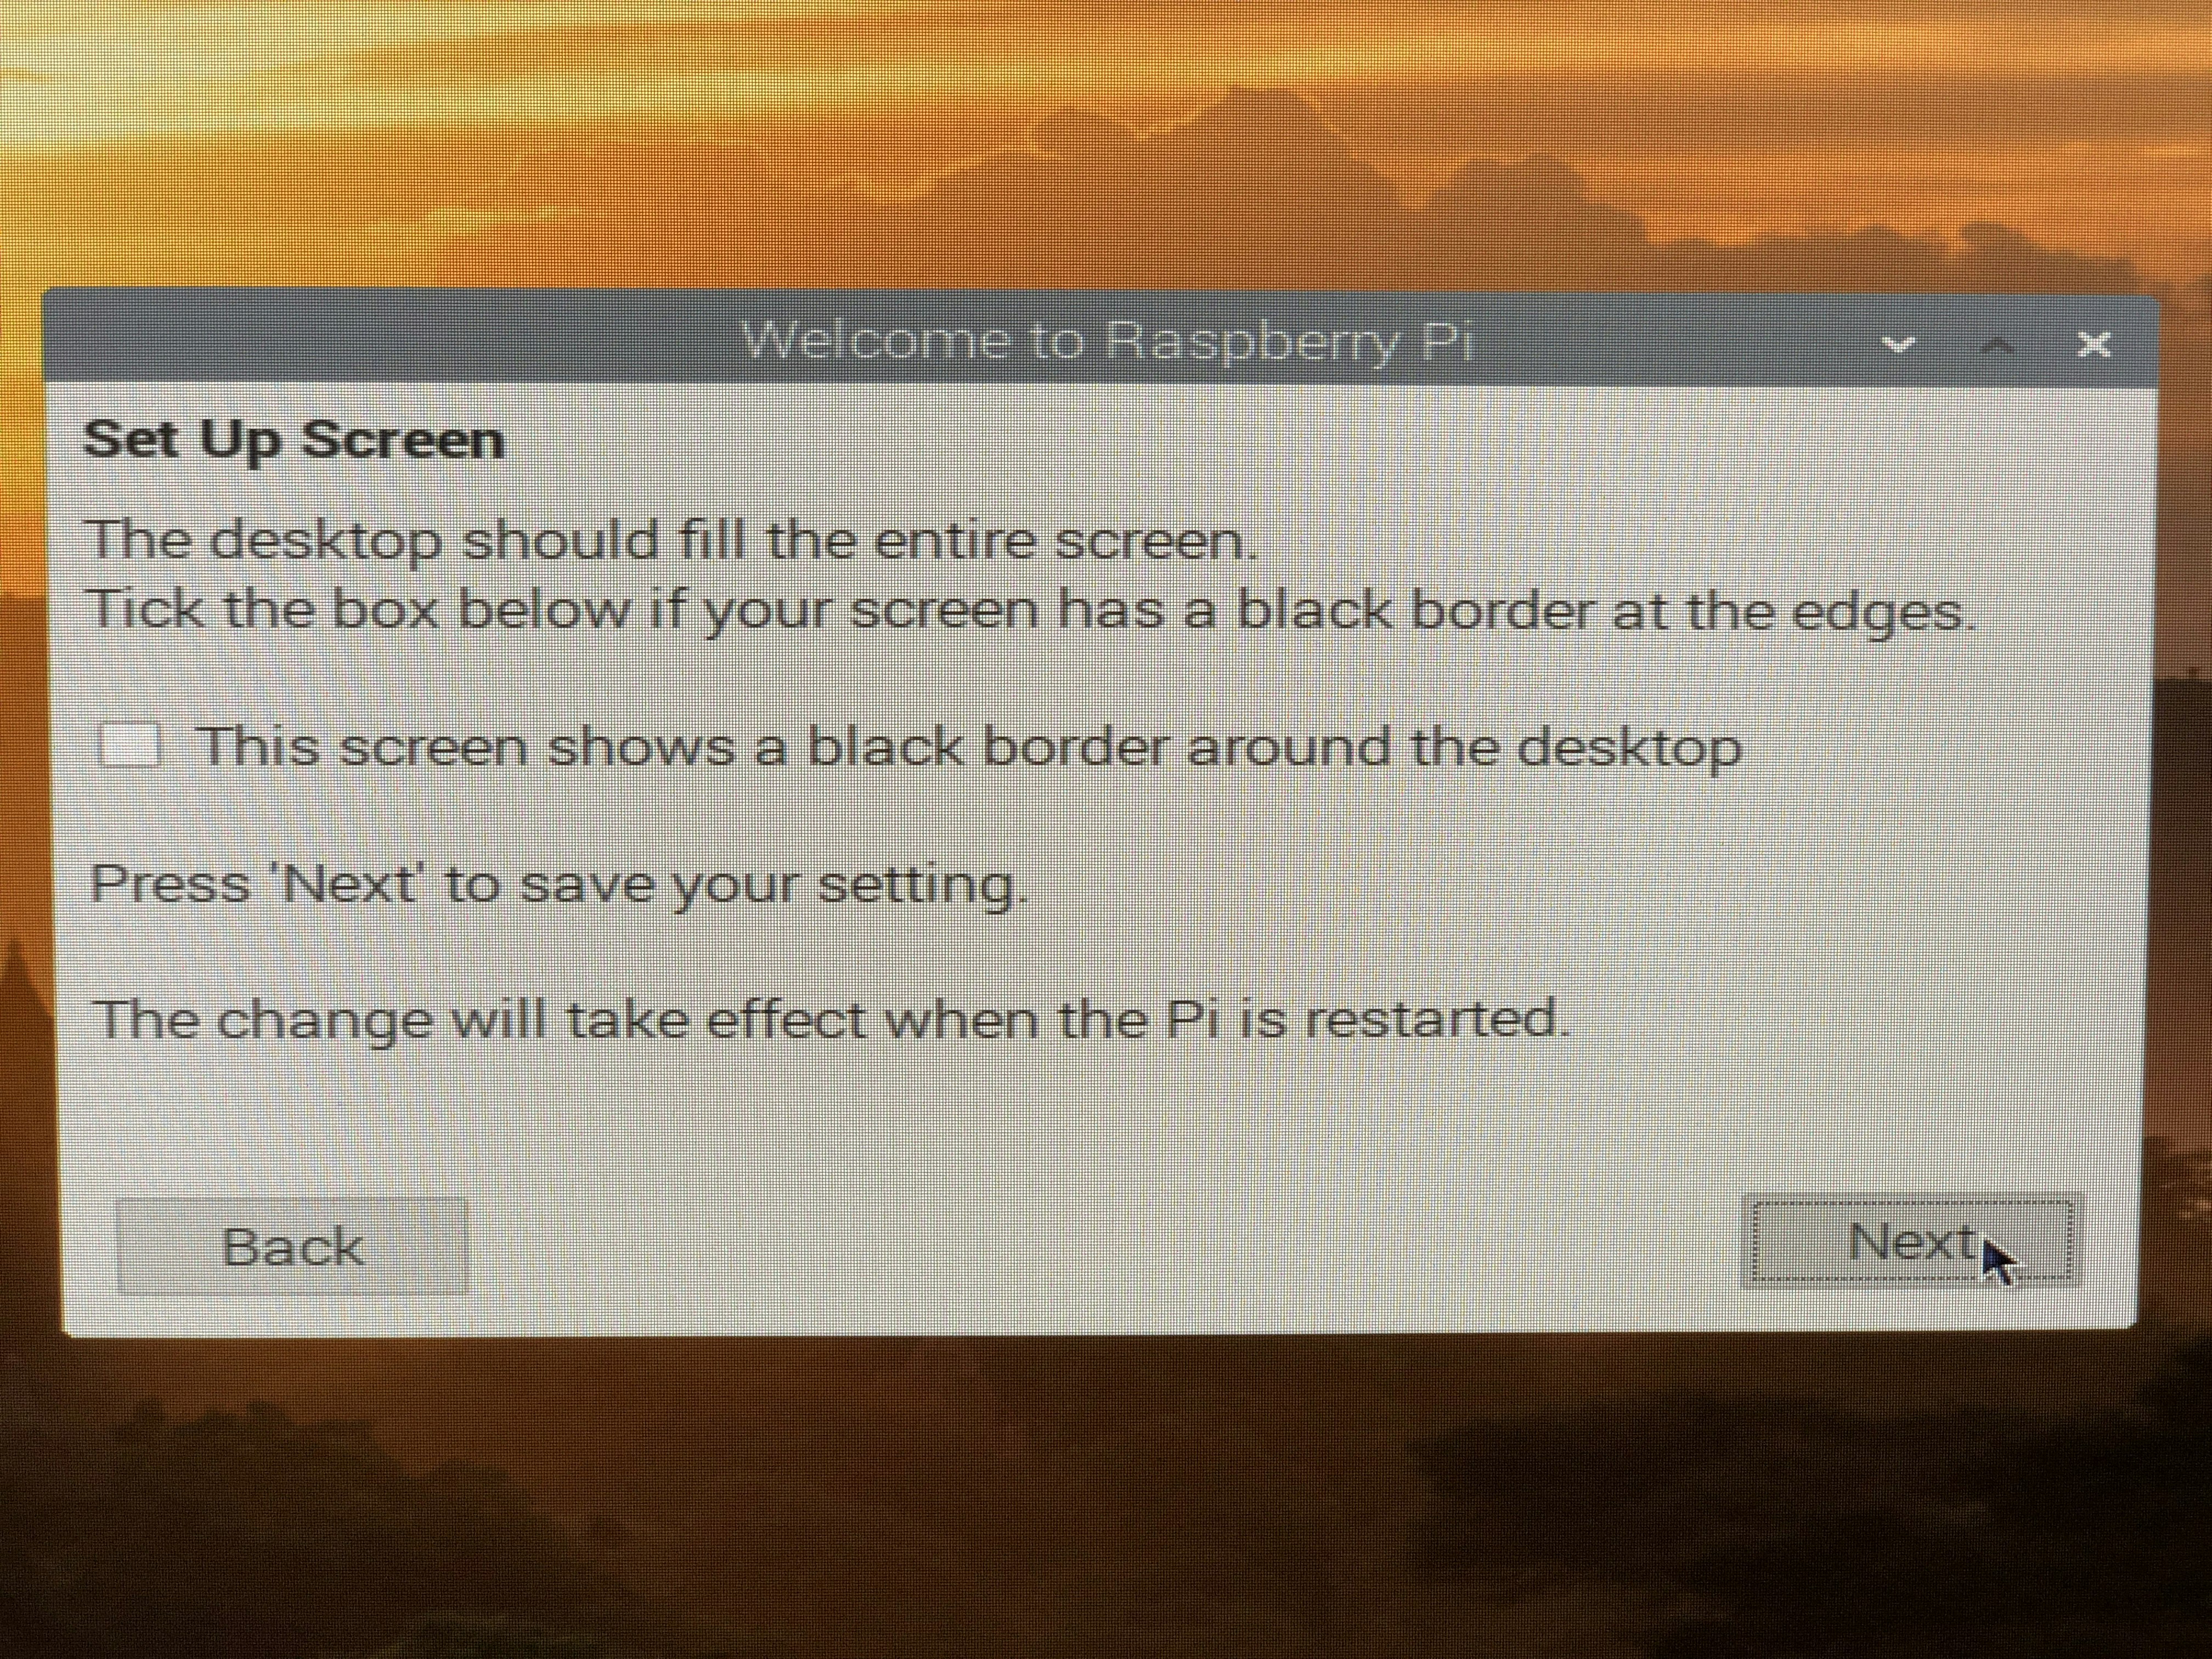Click the dark wallpaper area below the dialog

(x=1100, y=1500)
